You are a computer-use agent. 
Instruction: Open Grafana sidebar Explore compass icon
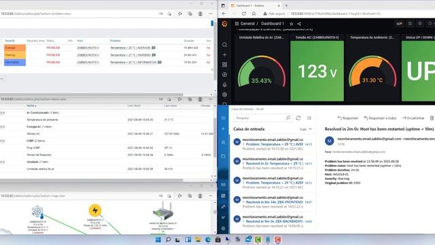(x=224, y=75)
